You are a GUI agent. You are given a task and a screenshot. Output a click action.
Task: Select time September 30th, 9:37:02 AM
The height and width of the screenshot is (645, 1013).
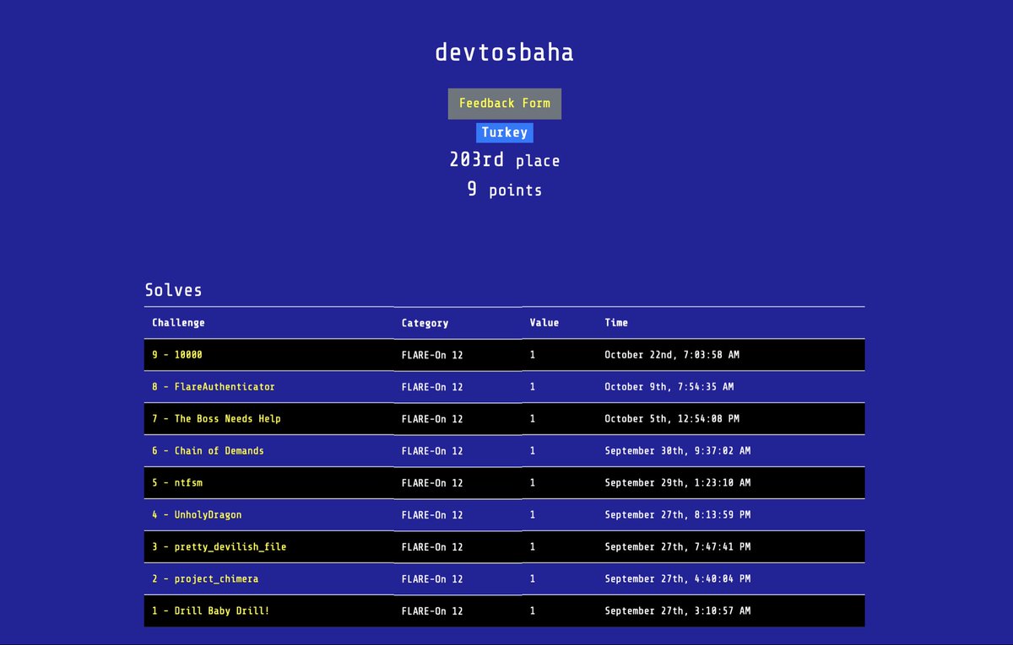pyautogui.click(x=678, y=451)
